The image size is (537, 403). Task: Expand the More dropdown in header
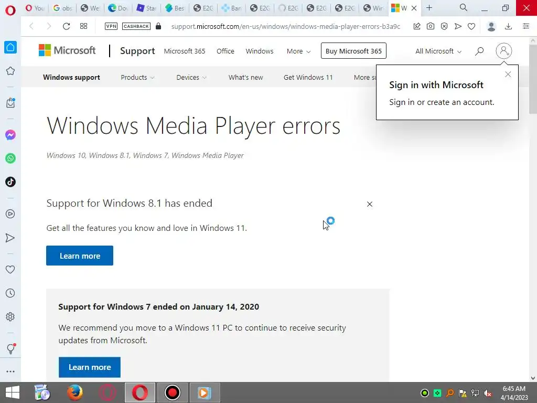click(298, 51)
